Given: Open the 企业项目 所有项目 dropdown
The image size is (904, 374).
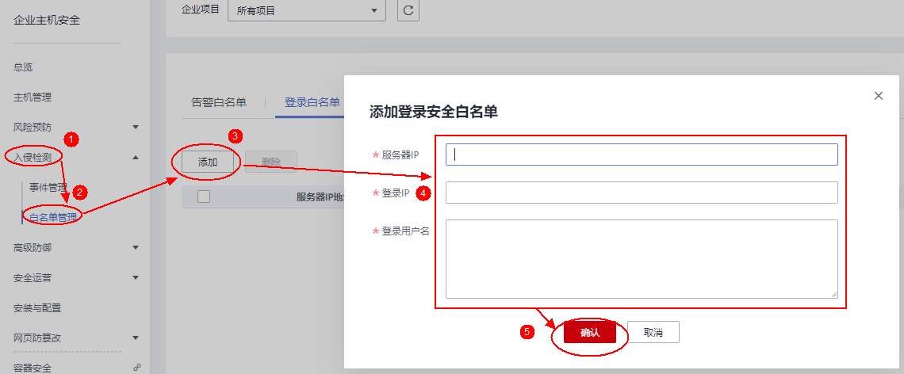Looking at the screenshot, I should pyautogui.click(x=307, y=10).
